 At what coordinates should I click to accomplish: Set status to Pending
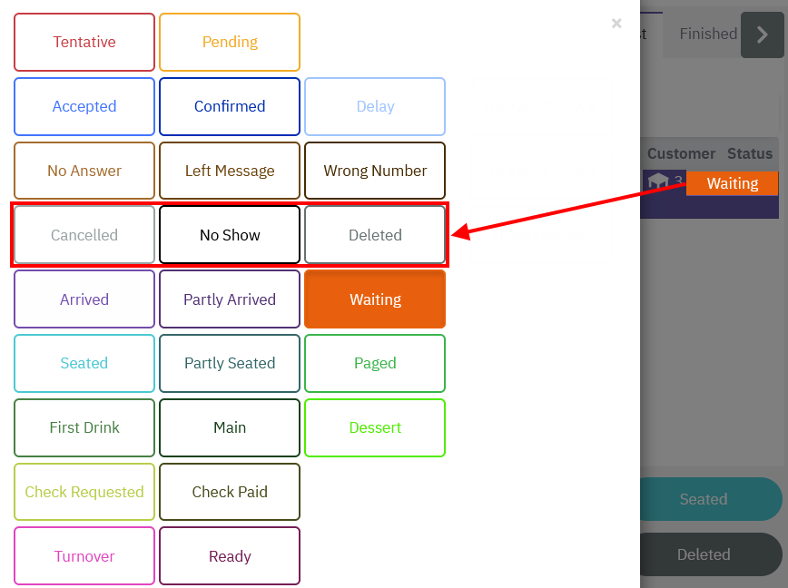click(x=230, y=42)
